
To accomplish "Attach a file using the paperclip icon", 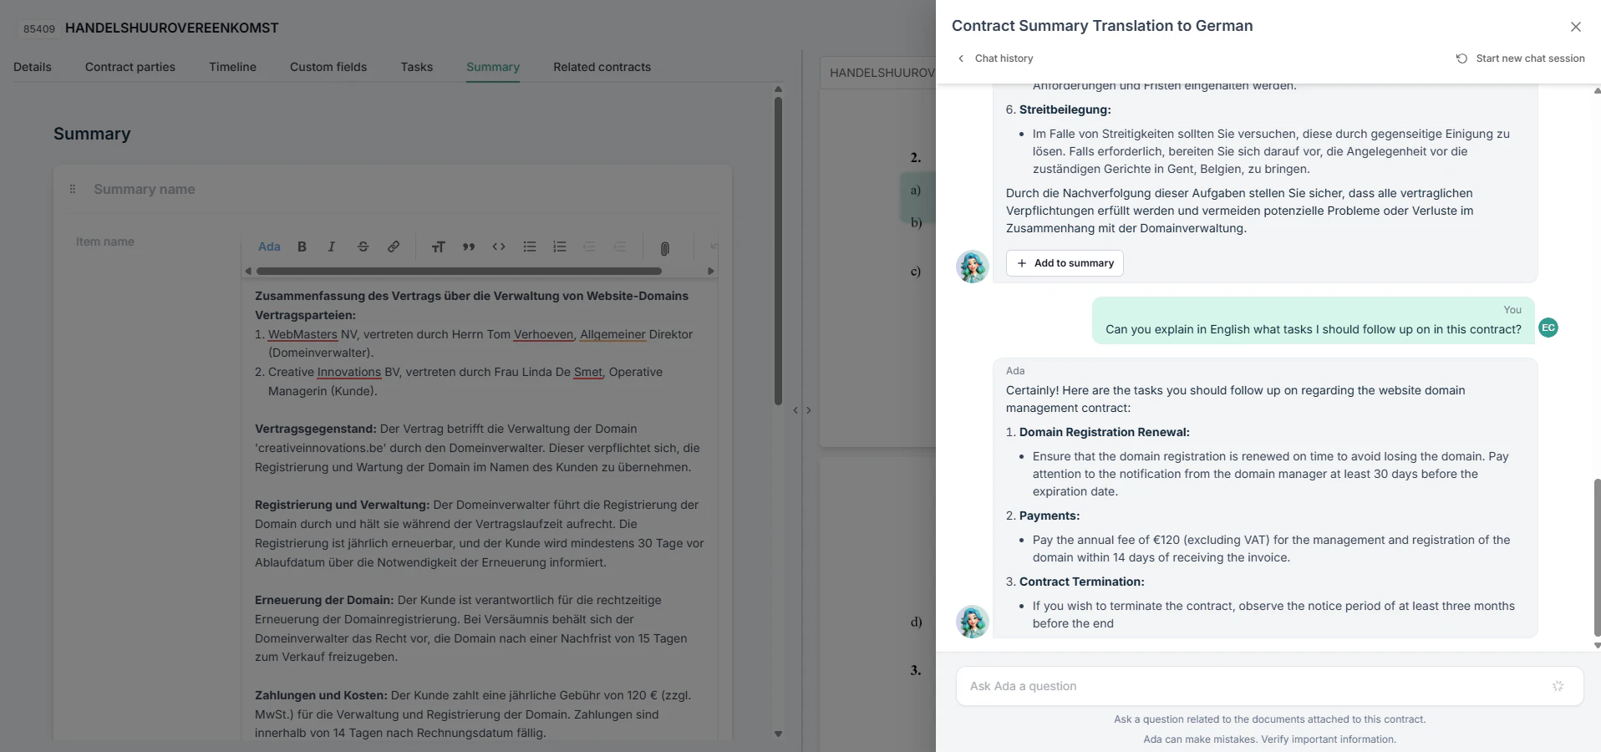I will coord(665,246).
